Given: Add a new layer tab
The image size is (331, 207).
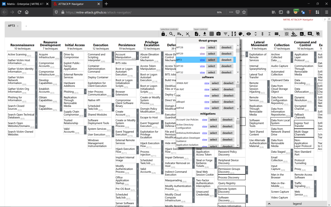Looking at the screenshot, I should (26, 26).
